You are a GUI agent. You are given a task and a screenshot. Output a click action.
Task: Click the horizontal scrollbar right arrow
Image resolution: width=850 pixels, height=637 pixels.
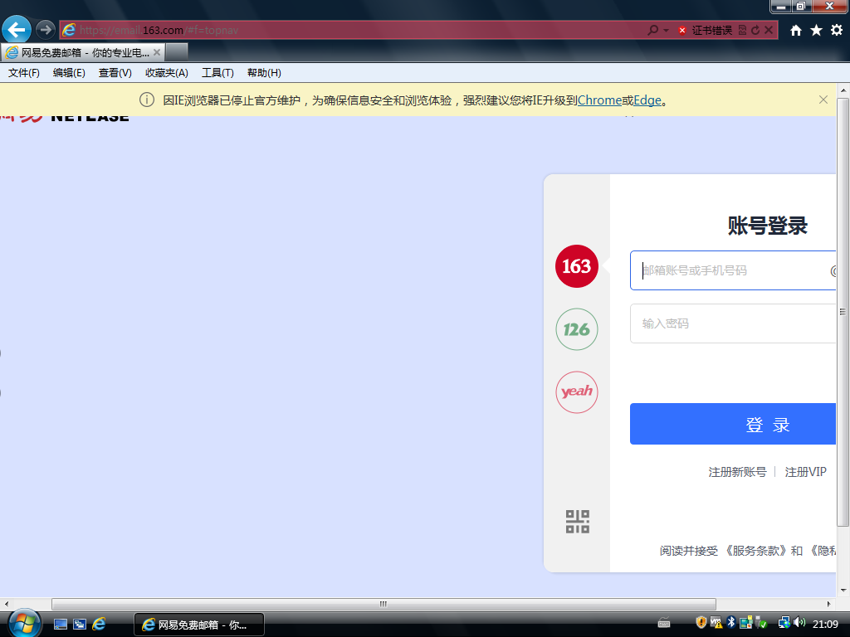click(x=829, y=604)
